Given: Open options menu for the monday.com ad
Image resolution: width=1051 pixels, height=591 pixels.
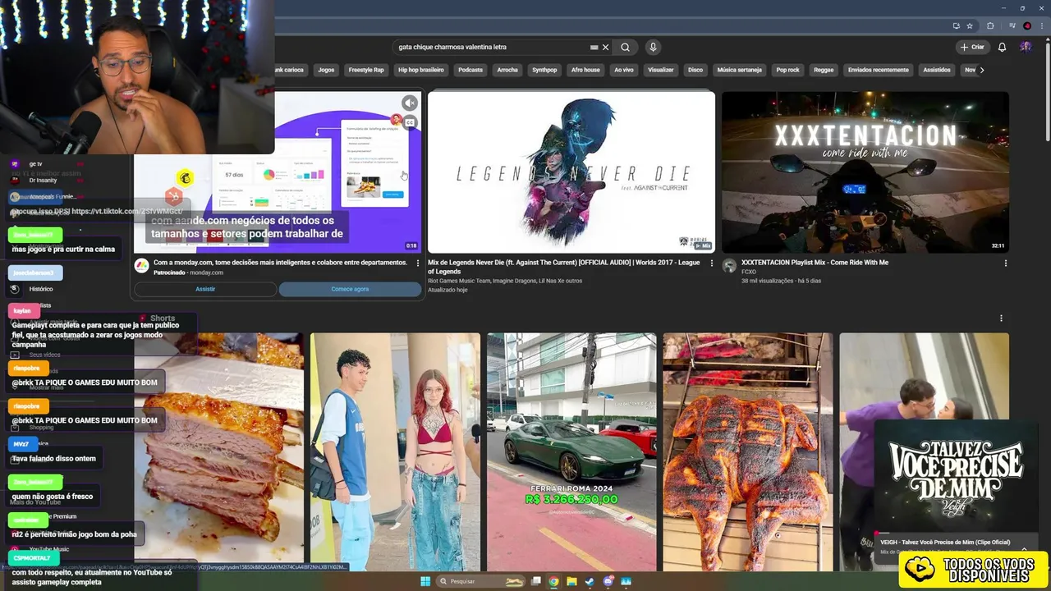Looking at the screenshot, I should click(x=418, y=263).
